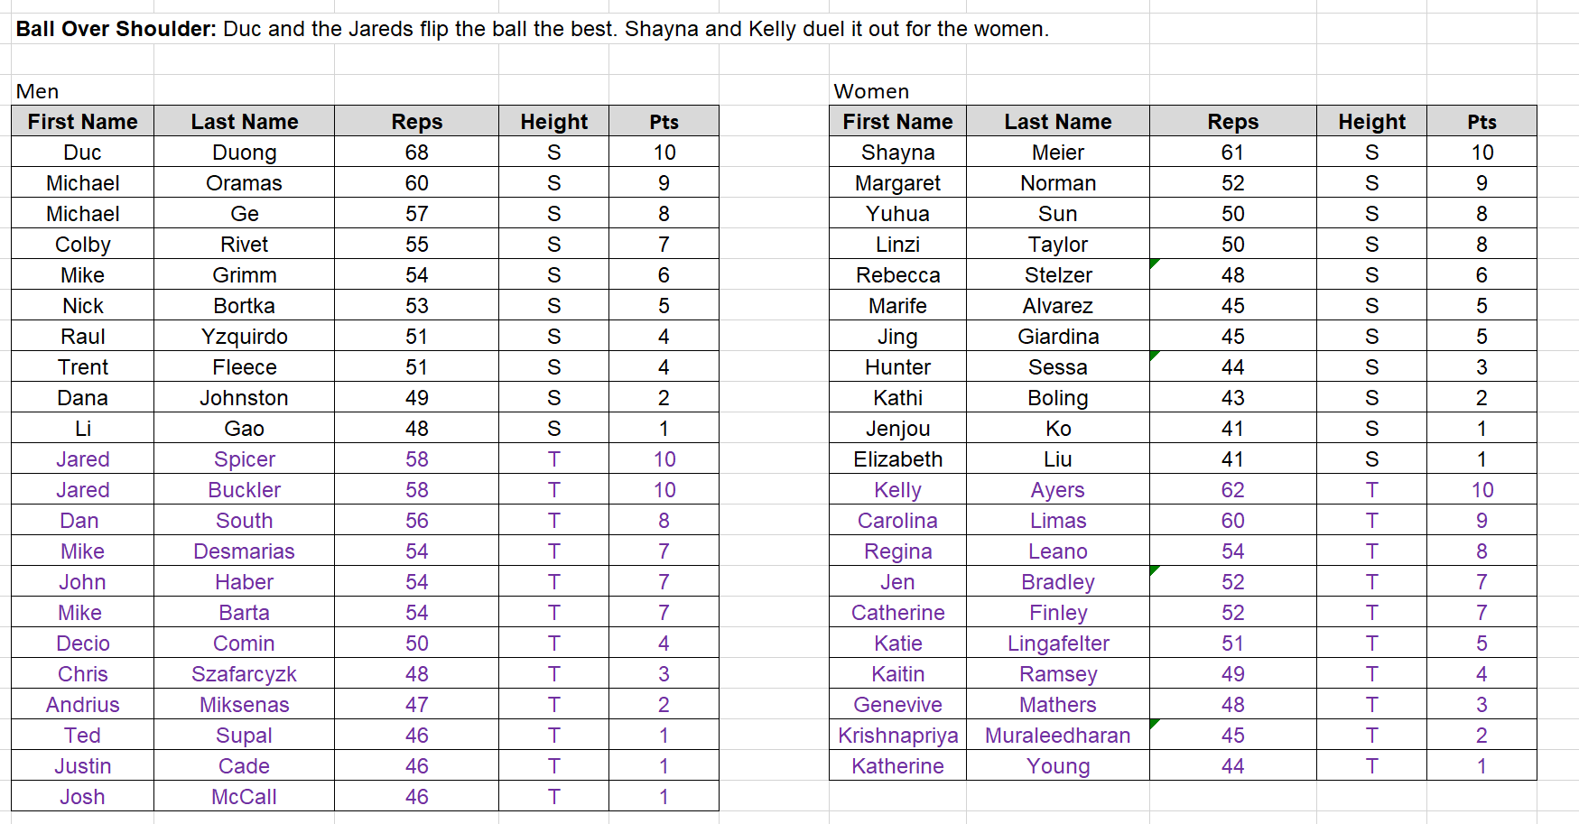Select the Men table's Reps header cell

[x=416, y=121]
